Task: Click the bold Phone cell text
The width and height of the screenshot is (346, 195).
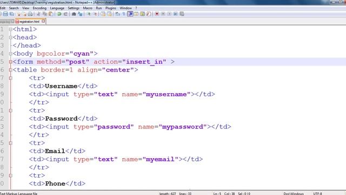Action: tap(55, 184)
